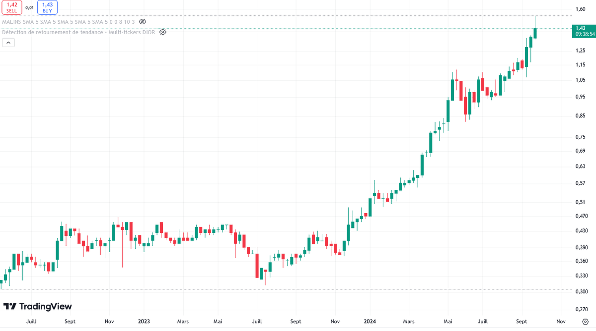
Task: Click the current price label 1,43
Action: [583, 31]
